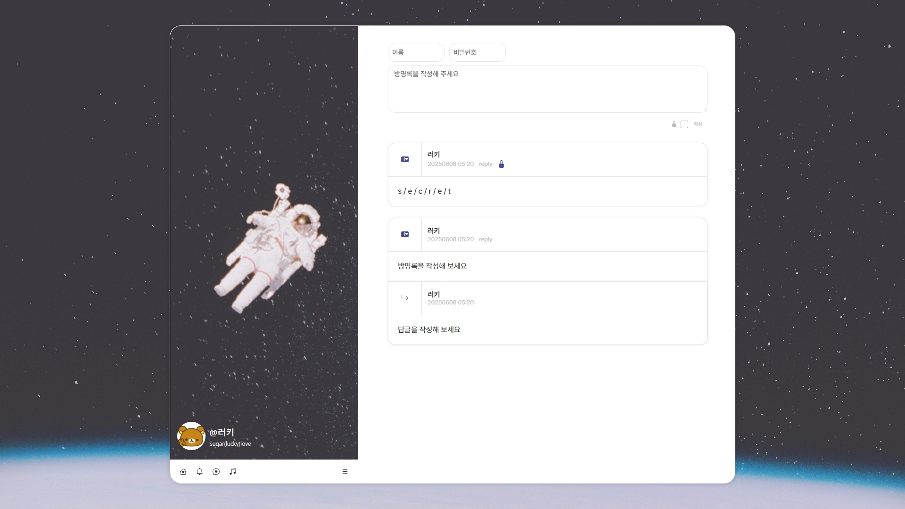Image resolution: width=905 pixels, height=509 pixels.
Task: Grab the textarea resize handle
Action: pyautogui.click(x=704, y=109)
